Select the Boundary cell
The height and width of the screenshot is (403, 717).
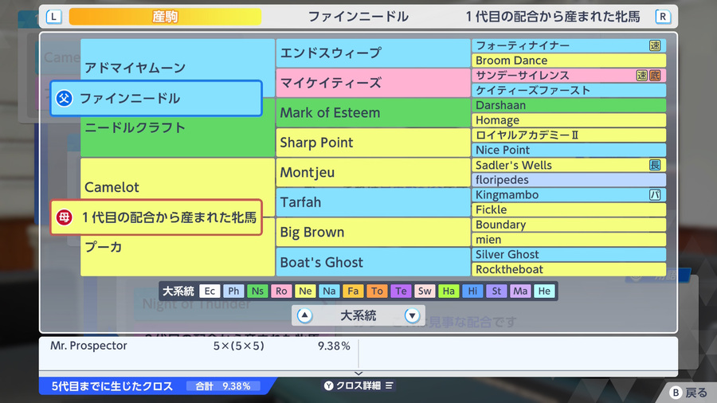click(569, 225)
